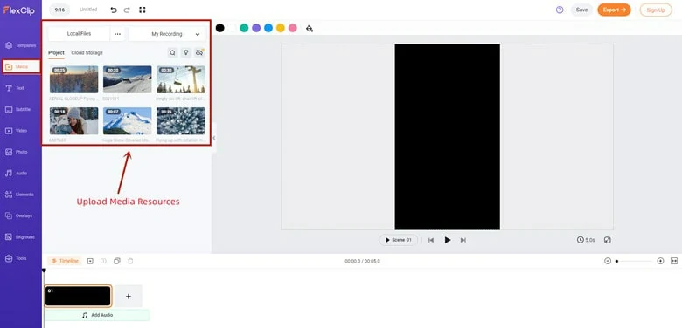The height and width of the screenshot is (328, 682).
Task: Click the orange Export button
Action: tap(614, 10)
